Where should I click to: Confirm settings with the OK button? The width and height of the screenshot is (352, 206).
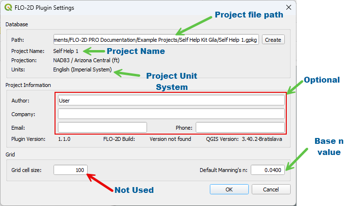pyautogui.click(x=229, y=189)
